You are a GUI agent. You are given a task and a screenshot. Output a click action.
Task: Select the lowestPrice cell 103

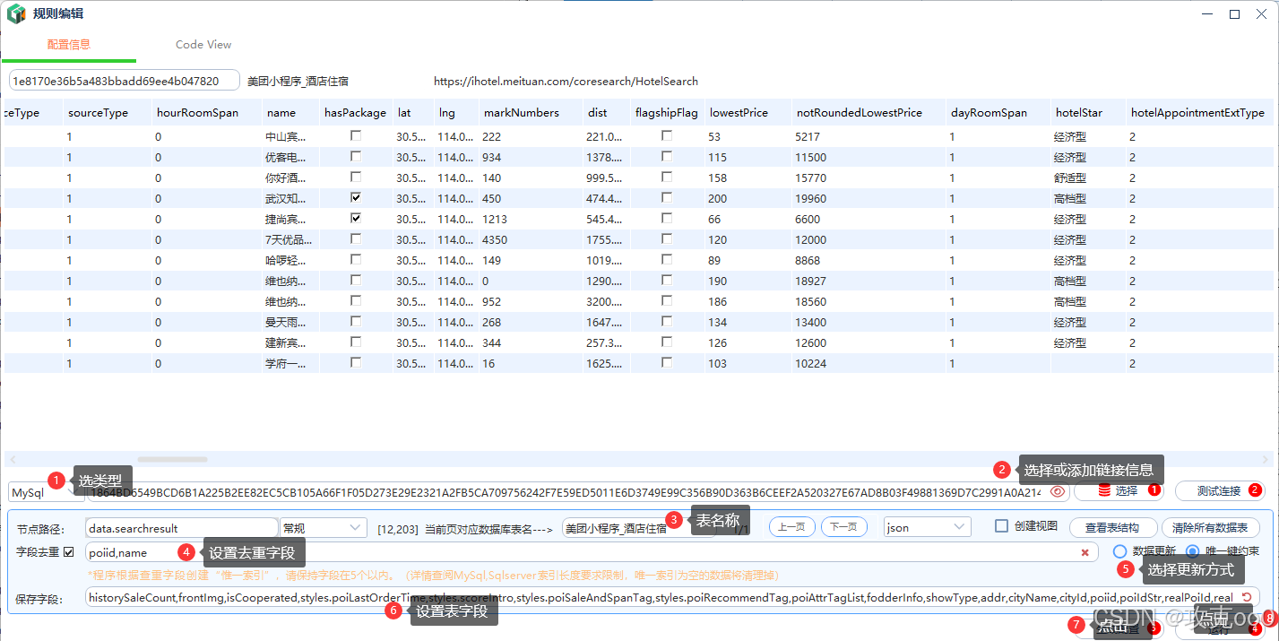[x=748, y=363]
